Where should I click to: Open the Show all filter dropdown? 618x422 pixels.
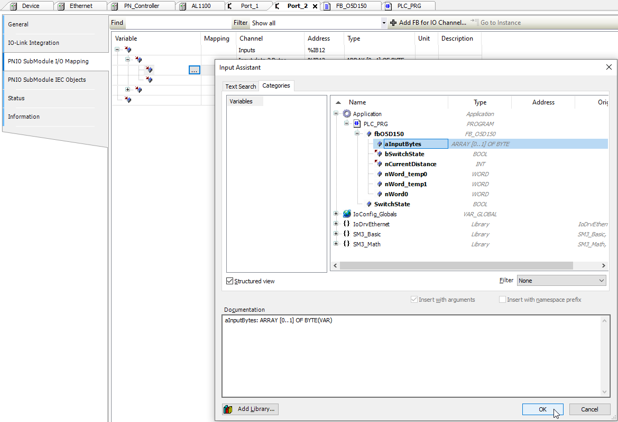coord(384,23)
